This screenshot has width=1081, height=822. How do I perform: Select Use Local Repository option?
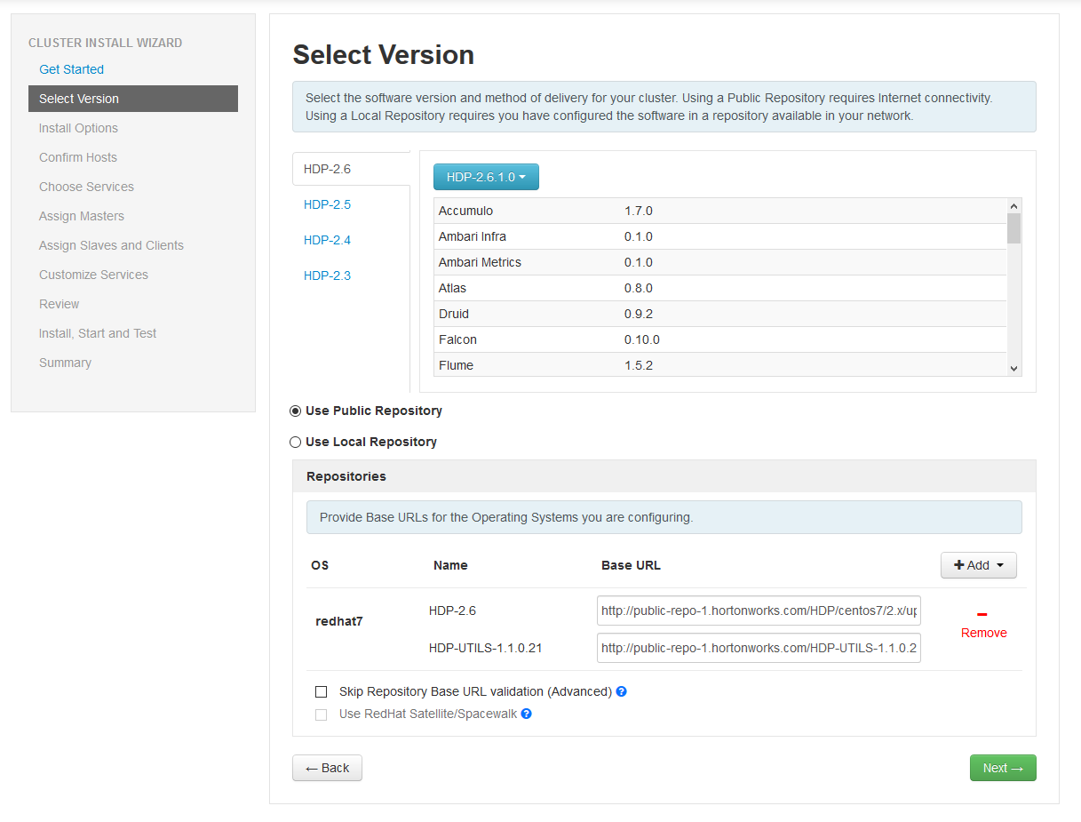pos(296,443)
